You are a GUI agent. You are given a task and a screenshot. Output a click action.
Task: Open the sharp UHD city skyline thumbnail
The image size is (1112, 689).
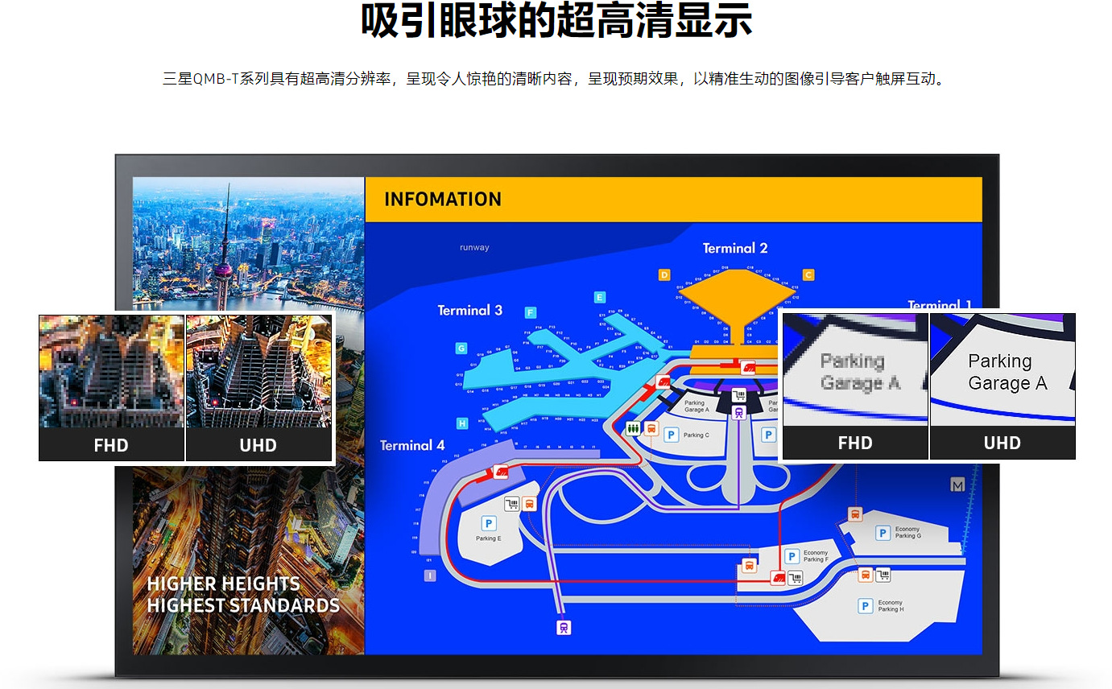click(x=258, y=370)
